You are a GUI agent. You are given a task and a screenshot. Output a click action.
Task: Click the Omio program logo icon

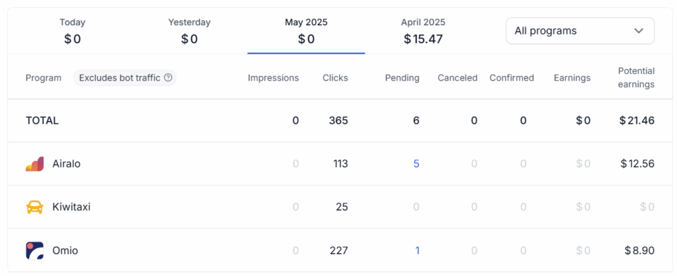click(34, 250)
